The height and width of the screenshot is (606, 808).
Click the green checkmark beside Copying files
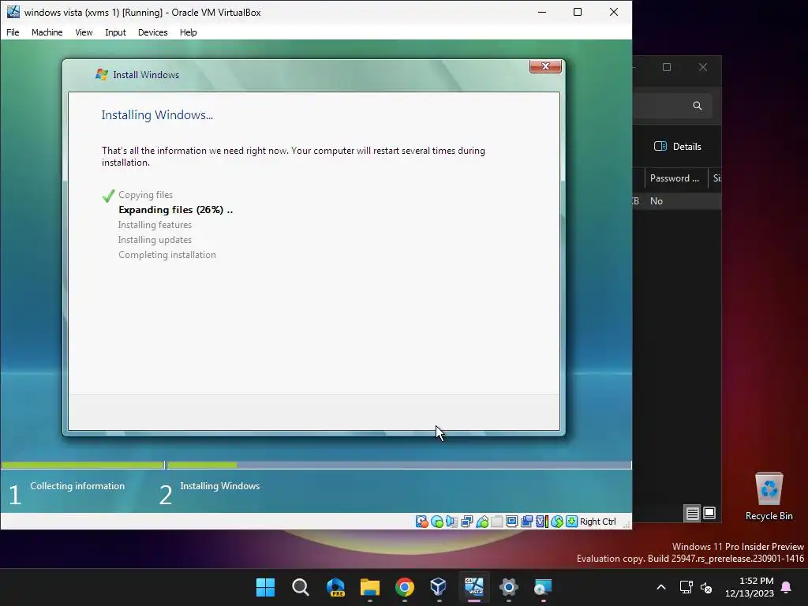tap(108, 196)
